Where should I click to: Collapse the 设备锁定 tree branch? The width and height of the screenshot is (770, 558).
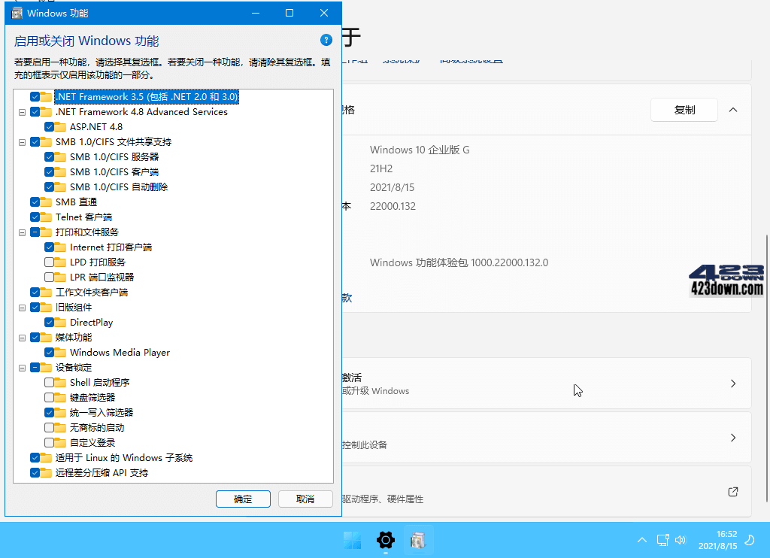coord(22,367)
